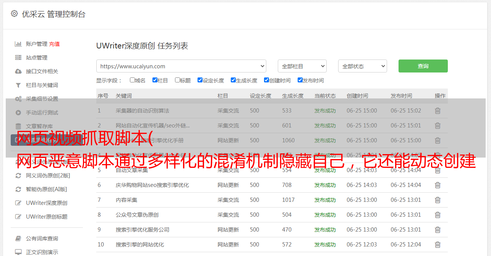Open 正文识别演示 sidebar link
Viewport: 491px width, 256px height.
coord(42,252)
